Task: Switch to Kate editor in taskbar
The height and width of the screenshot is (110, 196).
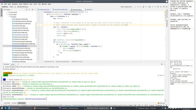Action: (113, 108)
